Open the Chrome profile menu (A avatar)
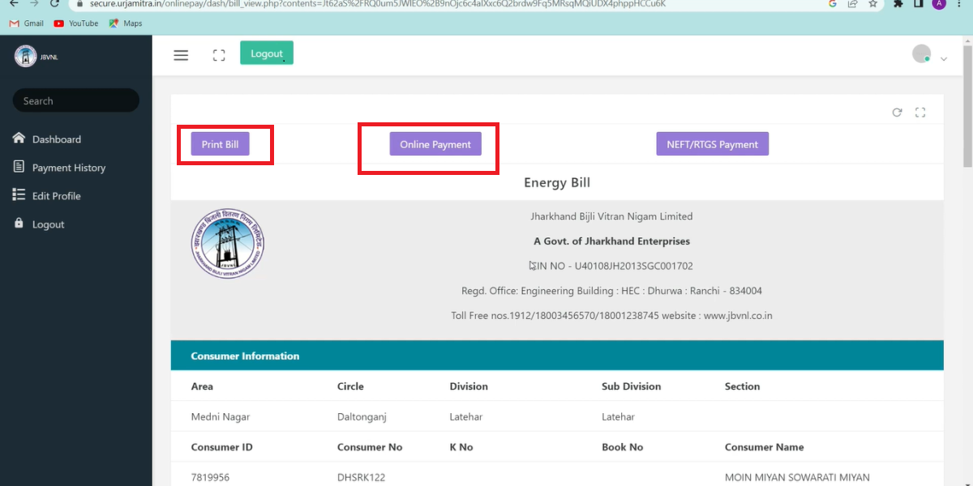 coord(939,5)
